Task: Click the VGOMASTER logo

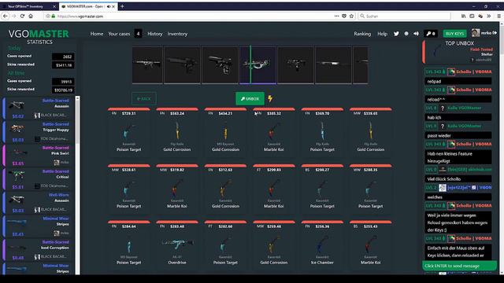Action: click(39, 34)
